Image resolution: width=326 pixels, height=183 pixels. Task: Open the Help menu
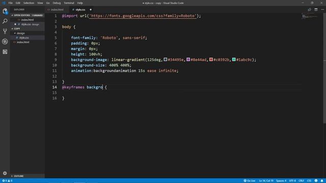80,3
